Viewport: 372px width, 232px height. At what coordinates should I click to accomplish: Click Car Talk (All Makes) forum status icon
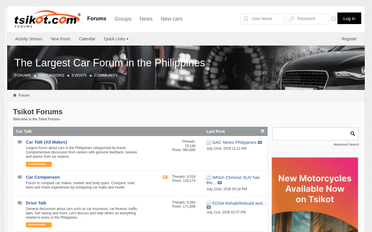coord(20,142)
